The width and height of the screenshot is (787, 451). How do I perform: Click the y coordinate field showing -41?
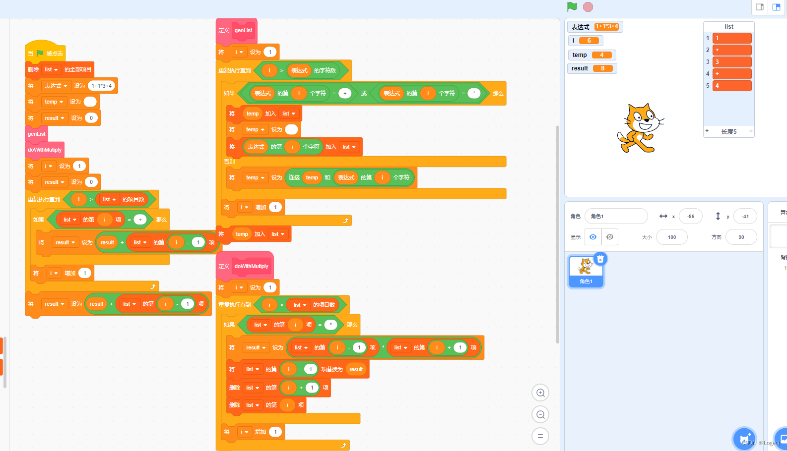pos(745,216)
